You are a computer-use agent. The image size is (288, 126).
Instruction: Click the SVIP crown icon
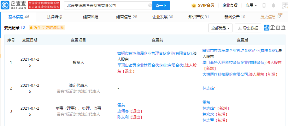(194, 5)
